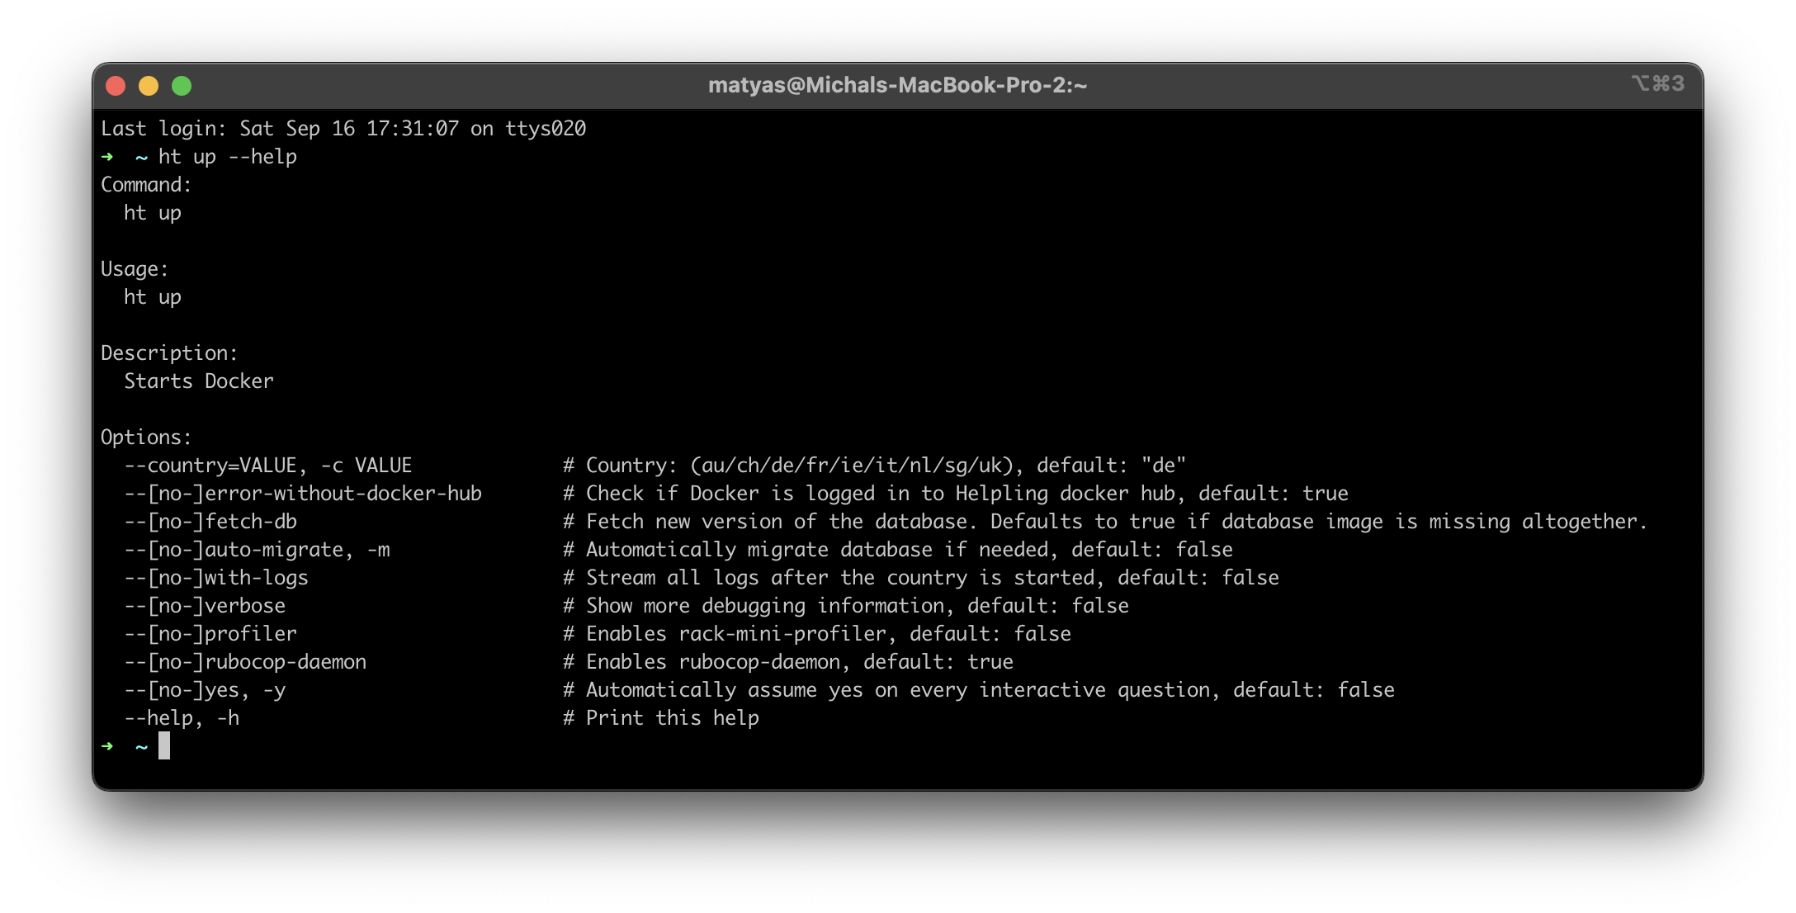Click the green prompt arrow on the last line
1796x913 pixels.
107,746
